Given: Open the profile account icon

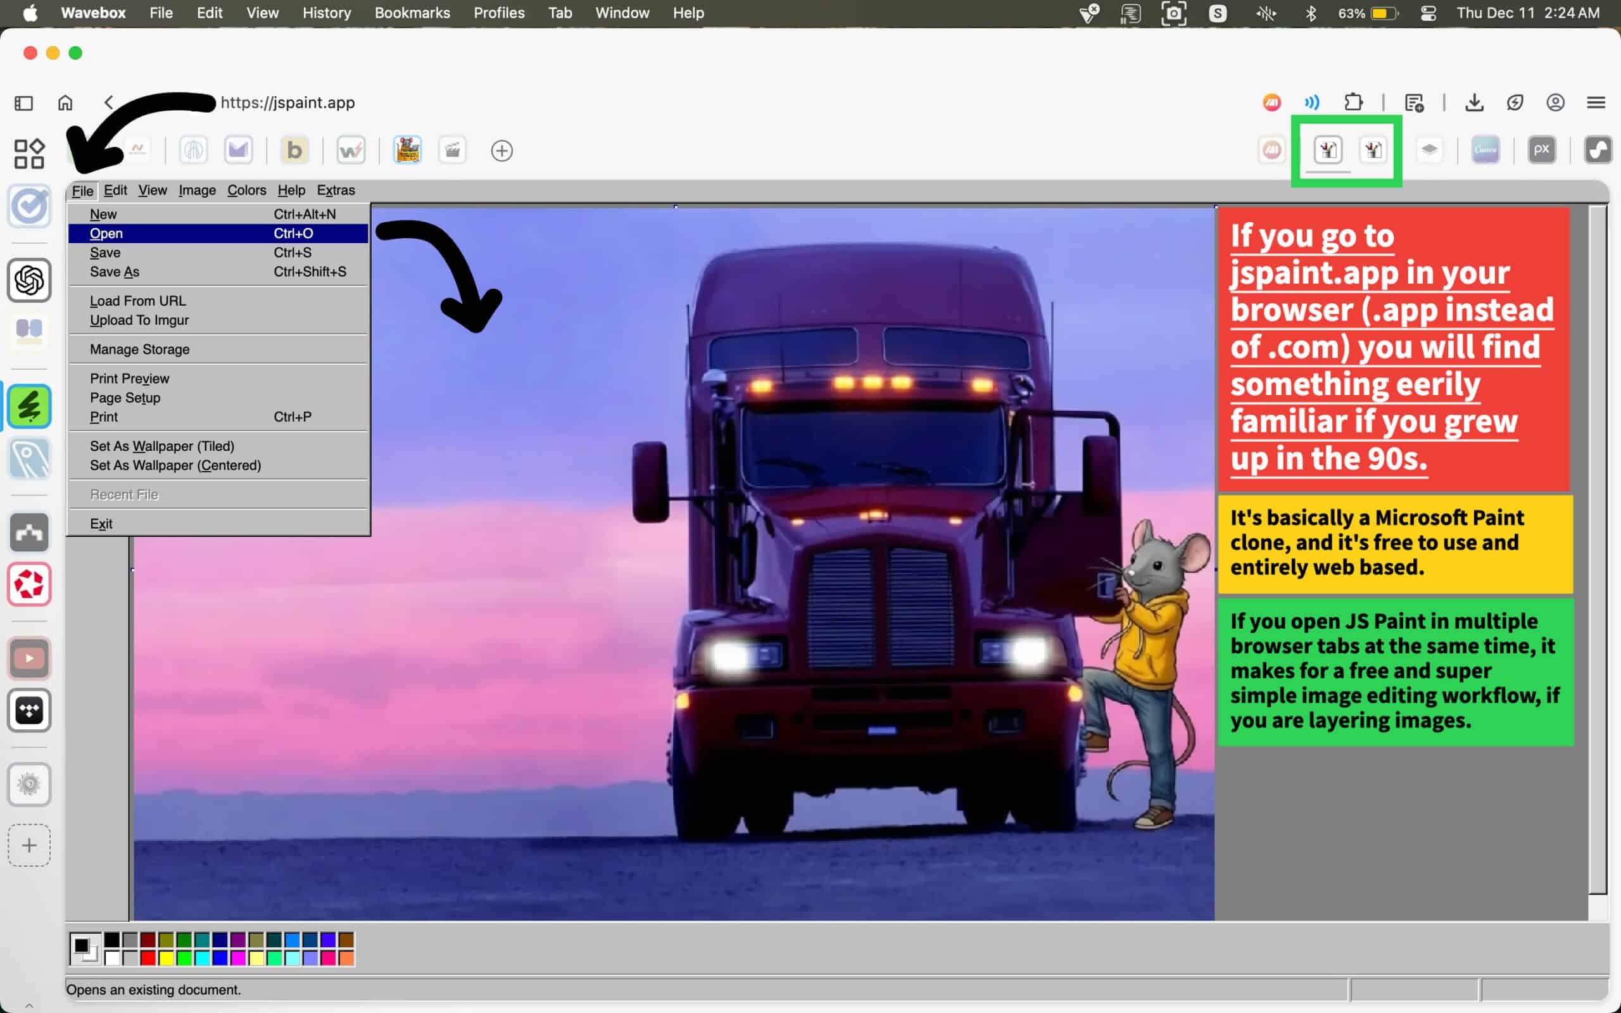Looking at the screenshot, I should tap(1555, 103).
